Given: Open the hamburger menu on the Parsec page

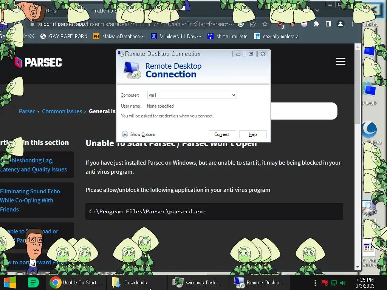Looking at the screenshot, I should point(341,62).
